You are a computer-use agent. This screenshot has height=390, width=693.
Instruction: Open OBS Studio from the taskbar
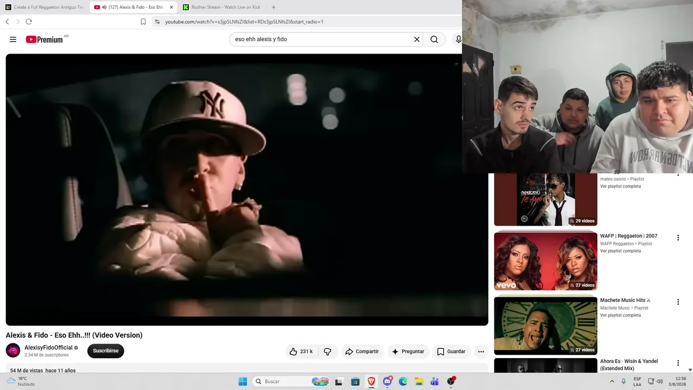tap(451, 381)
